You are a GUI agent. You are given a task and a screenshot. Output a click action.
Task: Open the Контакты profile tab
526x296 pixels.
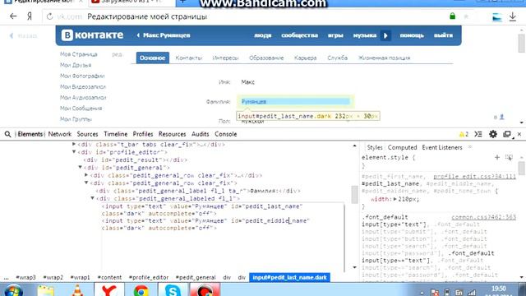[x=189, y=58]
